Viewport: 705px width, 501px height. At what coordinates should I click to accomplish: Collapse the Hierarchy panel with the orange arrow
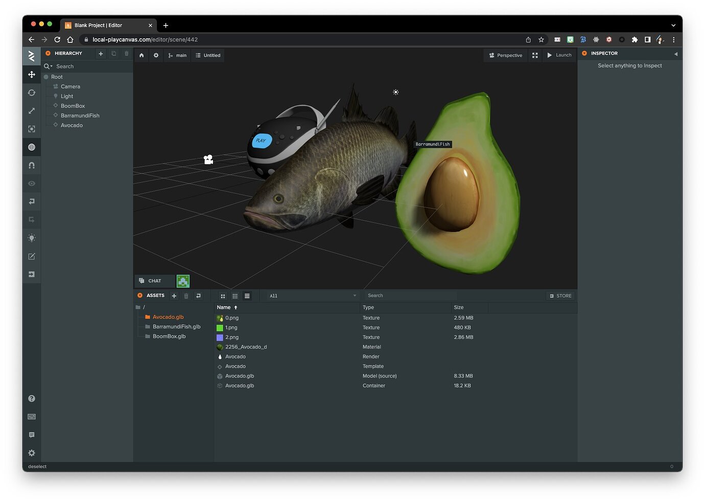[x=48, y=54]
